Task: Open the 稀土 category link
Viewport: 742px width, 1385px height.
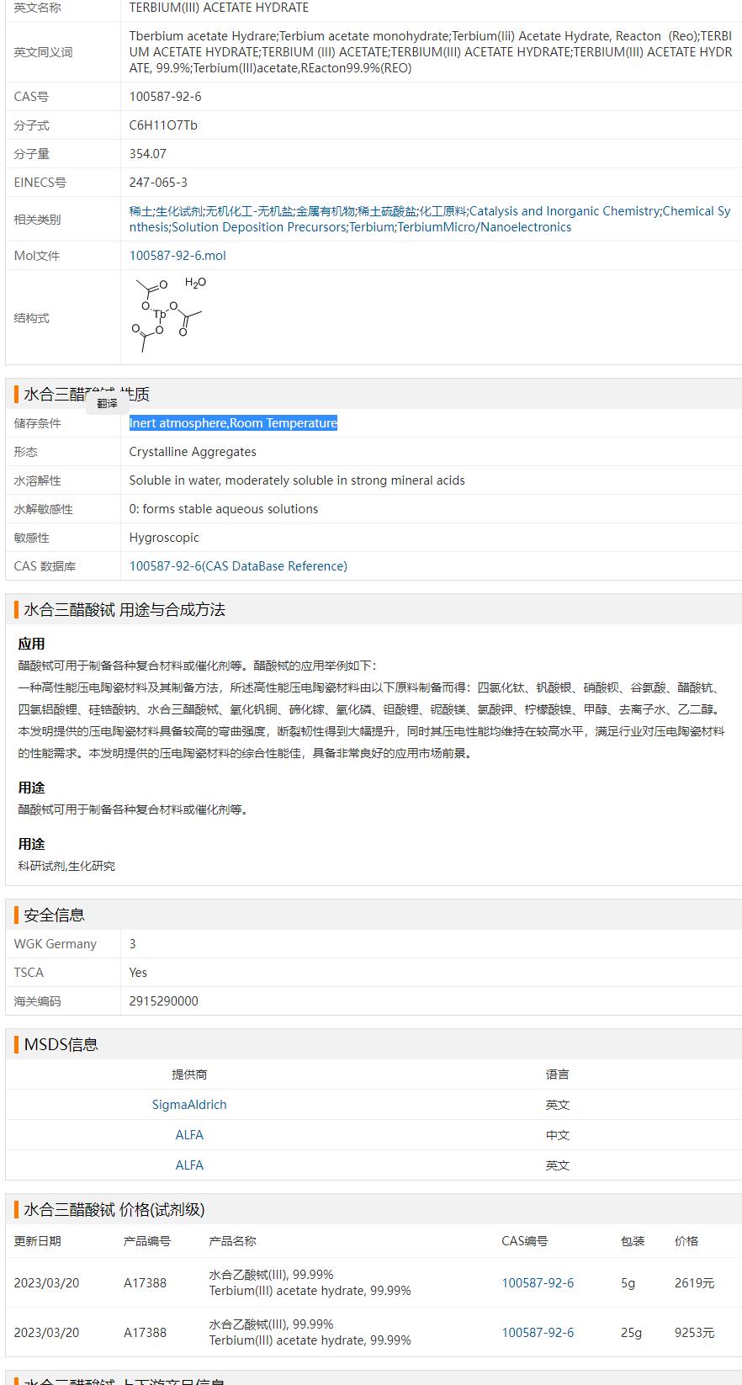Action: (140, 211)
